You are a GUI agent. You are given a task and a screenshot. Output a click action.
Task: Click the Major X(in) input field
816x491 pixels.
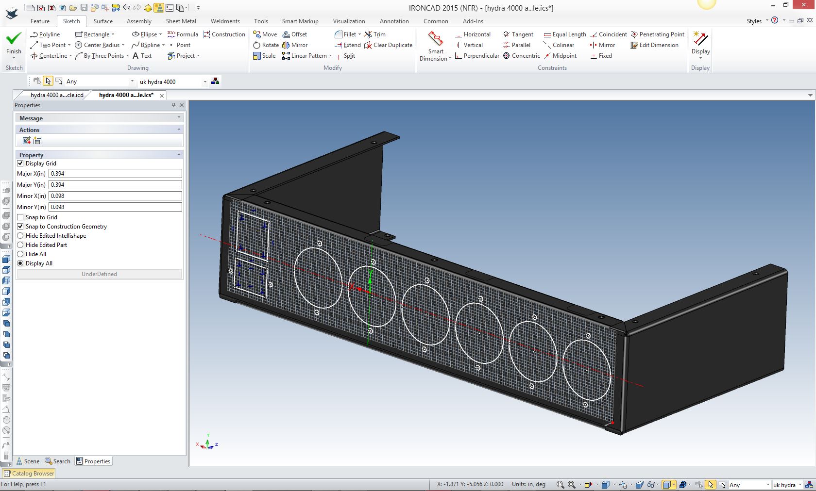pyautogui.click(x=115, y=174)
